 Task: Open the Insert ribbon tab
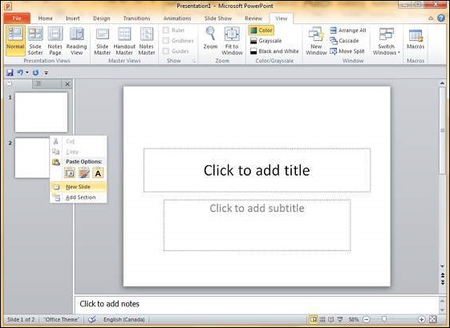[73, 18]
